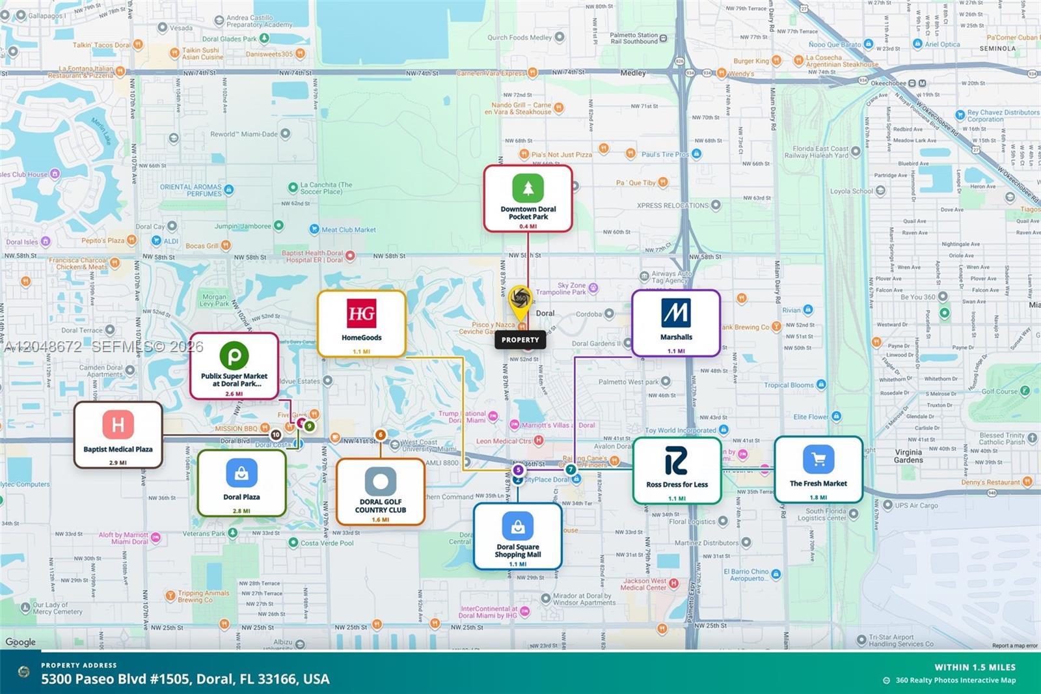1041x694 pixels.
Task: Click the Costa Verde Pool pin
Action: [x=293, y=542]
